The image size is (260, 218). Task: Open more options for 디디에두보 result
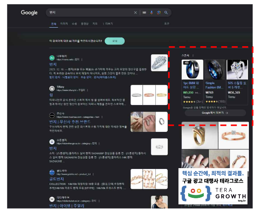pyautogui.click(x=99, y=201)
